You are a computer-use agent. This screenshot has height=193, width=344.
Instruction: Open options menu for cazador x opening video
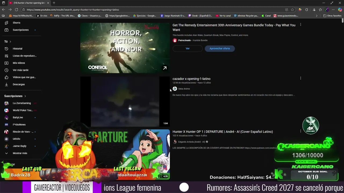(300, 78)
